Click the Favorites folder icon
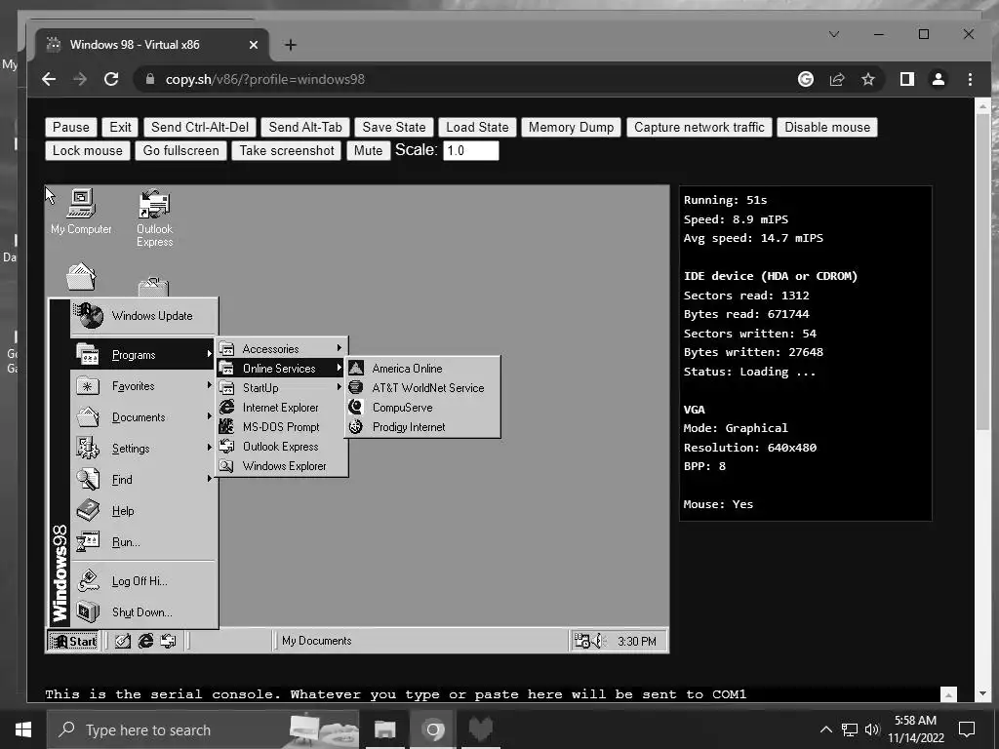This screenshot has height=749, width=999. coord(87,386)
